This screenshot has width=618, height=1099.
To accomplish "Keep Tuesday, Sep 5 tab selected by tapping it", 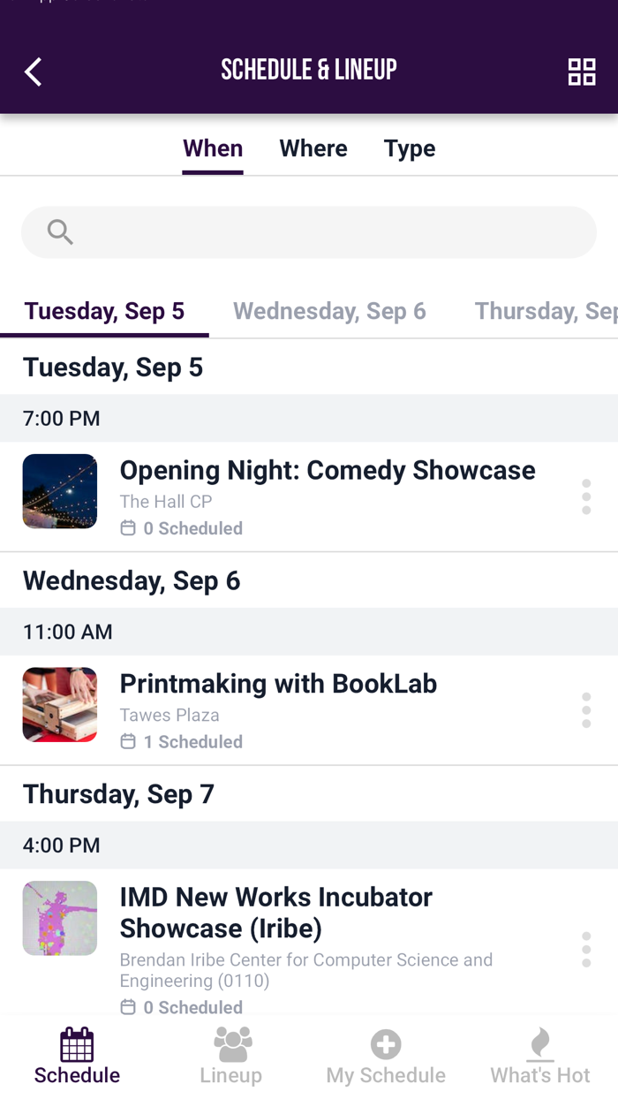I will pos(104,311).
